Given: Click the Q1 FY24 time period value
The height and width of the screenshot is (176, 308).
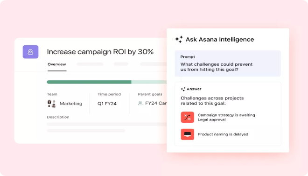Looking at the screenshot, I should coord(107,104).
